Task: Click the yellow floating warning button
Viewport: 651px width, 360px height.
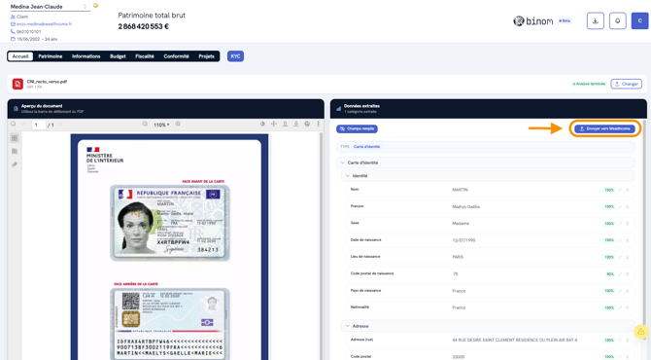Action: click(x=641, y=332)
